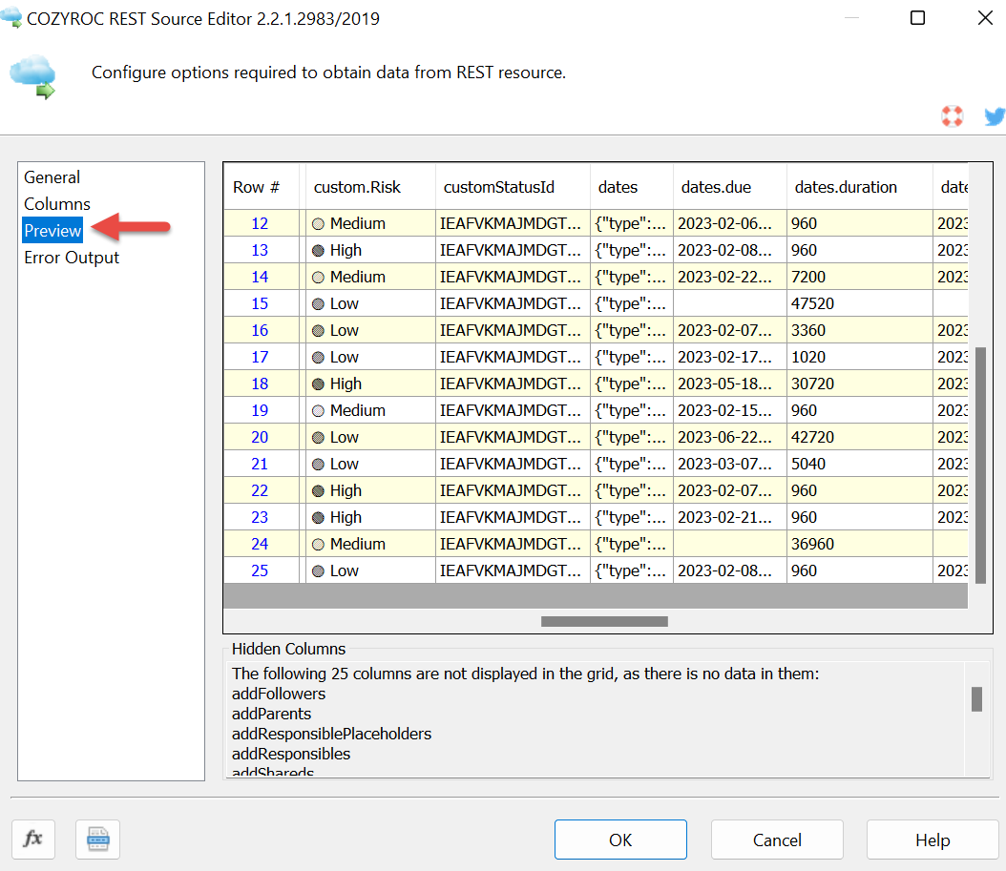Click the Low risk icon in row 15
Viewport: 1006px width, 871px height.
[x=319, y=304]
